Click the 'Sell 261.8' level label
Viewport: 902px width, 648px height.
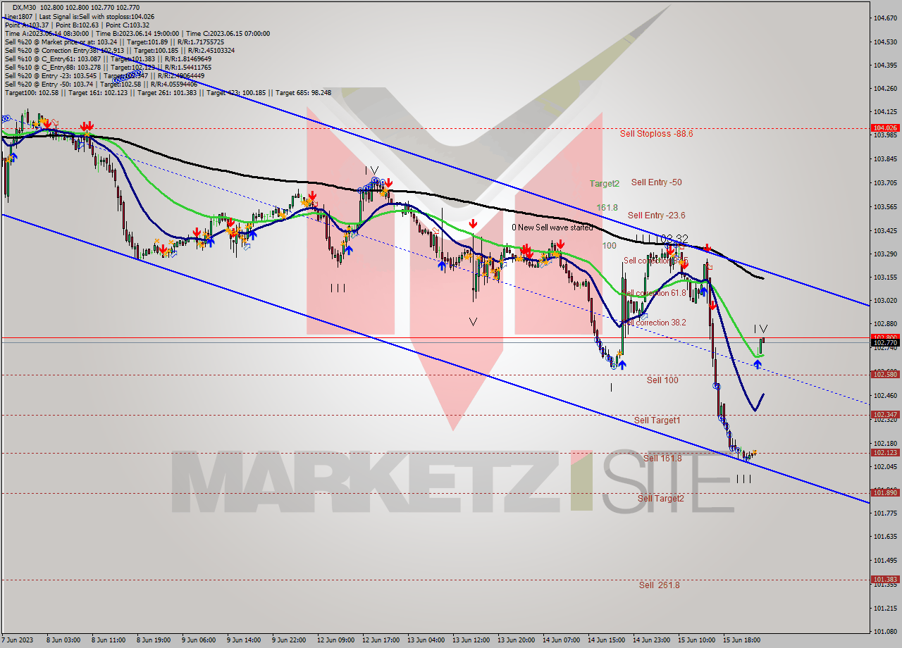[660, 585]
